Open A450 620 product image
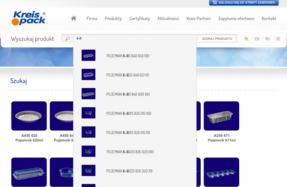 point(29,116)
